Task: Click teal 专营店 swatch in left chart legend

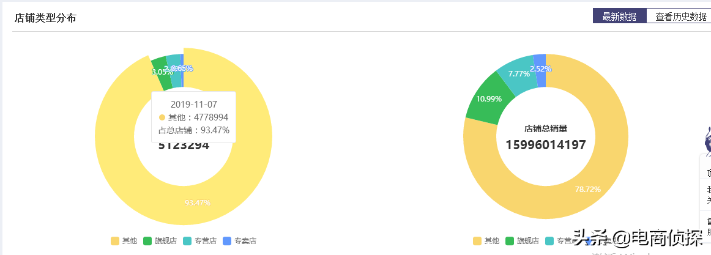Action: 187,241
